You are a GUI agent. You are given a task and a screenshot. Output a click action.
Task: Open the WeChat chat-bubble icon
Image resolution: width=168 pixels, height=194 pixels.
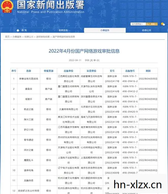point(163,24)
